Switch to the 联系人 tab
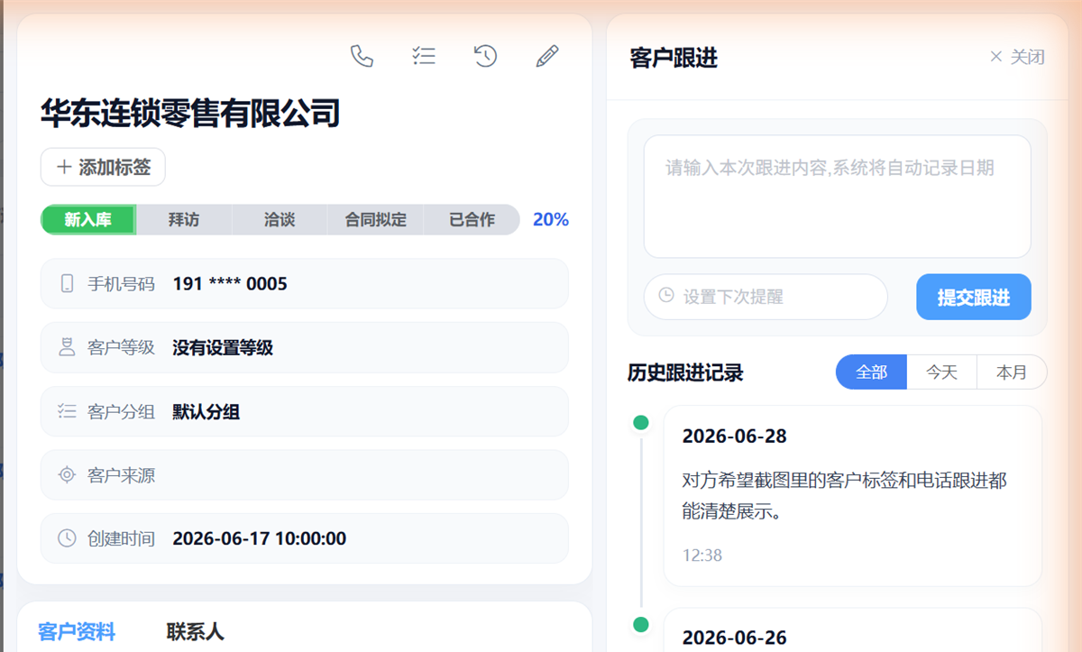 click(x=195, y=632)
